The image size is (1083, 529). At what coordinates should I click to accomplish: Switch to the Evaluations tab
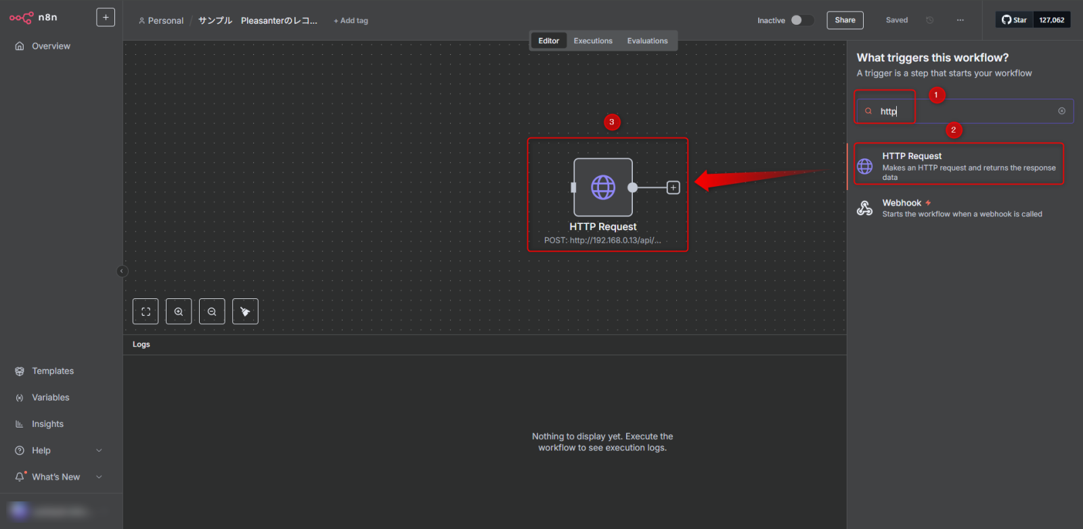(647, 41)
